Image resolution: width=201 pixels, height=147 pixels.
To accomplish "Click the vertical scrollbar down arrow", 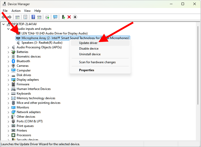I will pos(198,138).
